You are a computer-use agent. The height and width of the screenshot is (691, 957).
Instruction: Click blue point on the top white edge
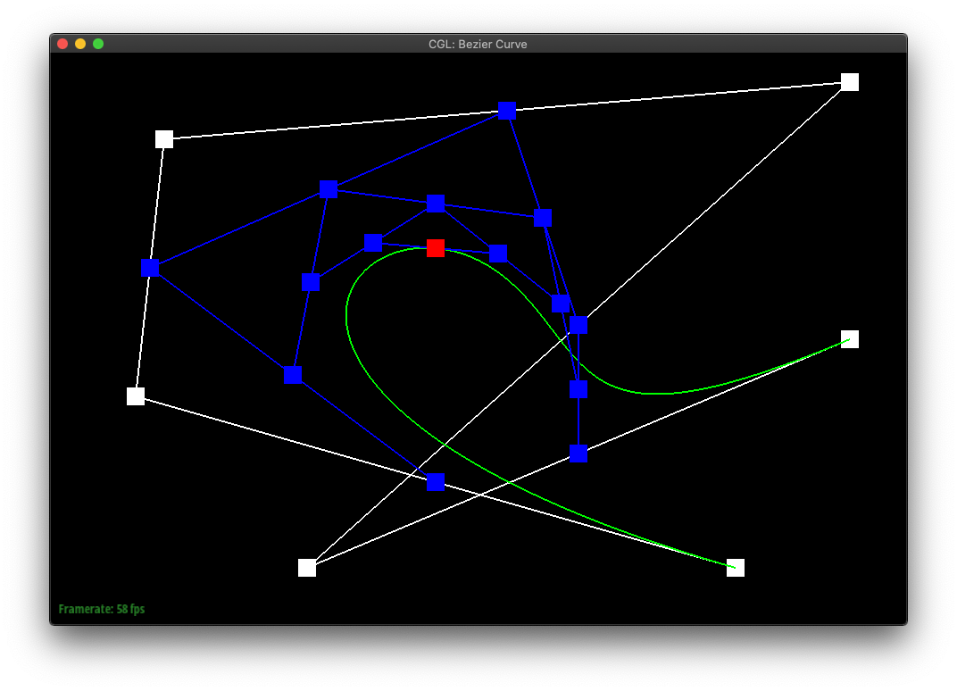506,111
